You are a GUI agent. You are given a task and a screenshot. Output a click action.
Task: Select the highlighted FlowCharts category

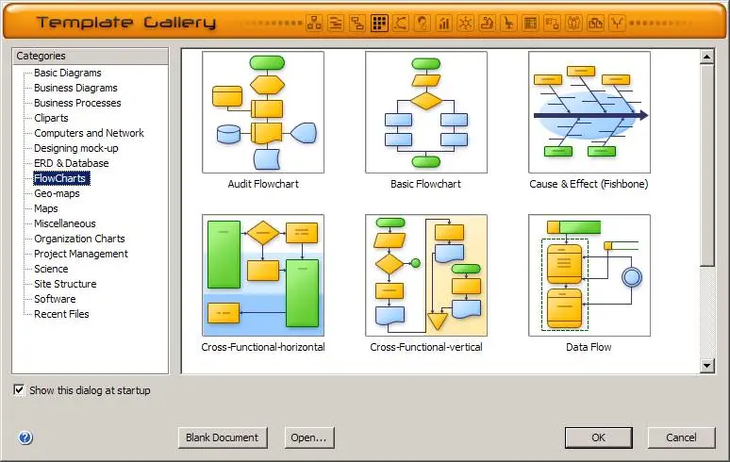pyautogui.click(x=60, y=178)
